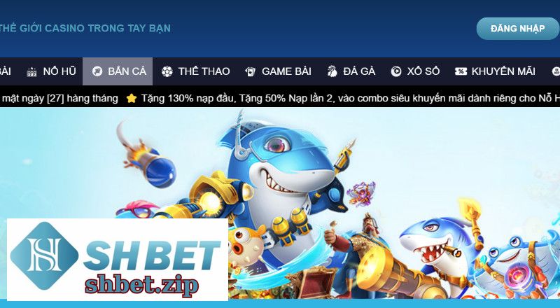Click the lottery ball icon

[x=396, y=71]
